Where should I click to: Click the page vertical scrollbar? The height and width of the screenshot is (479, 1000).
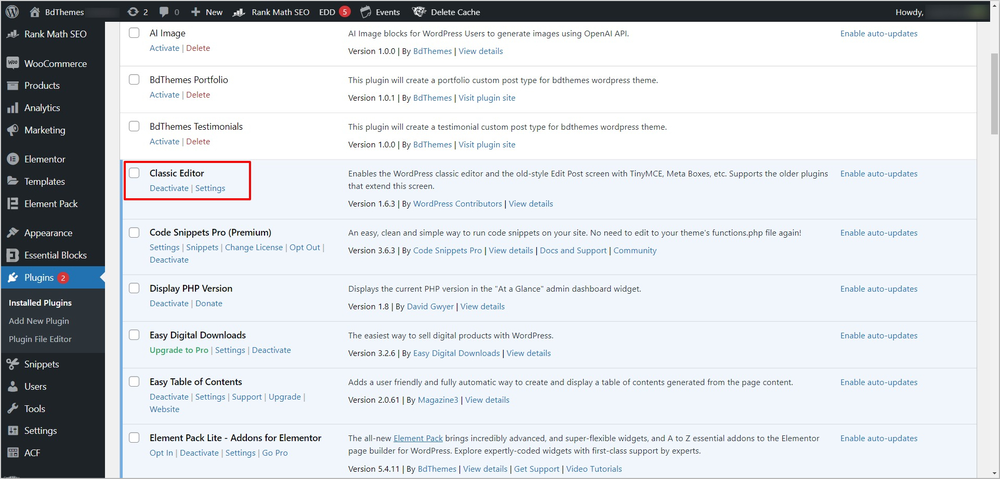pos(994,93)
